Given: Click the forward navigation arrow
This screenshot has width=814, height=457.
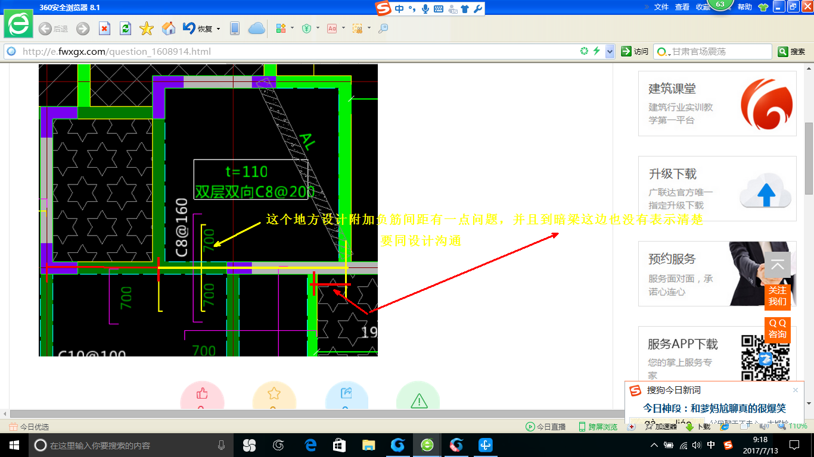Looking at the screenshot, I should (83, 29).
